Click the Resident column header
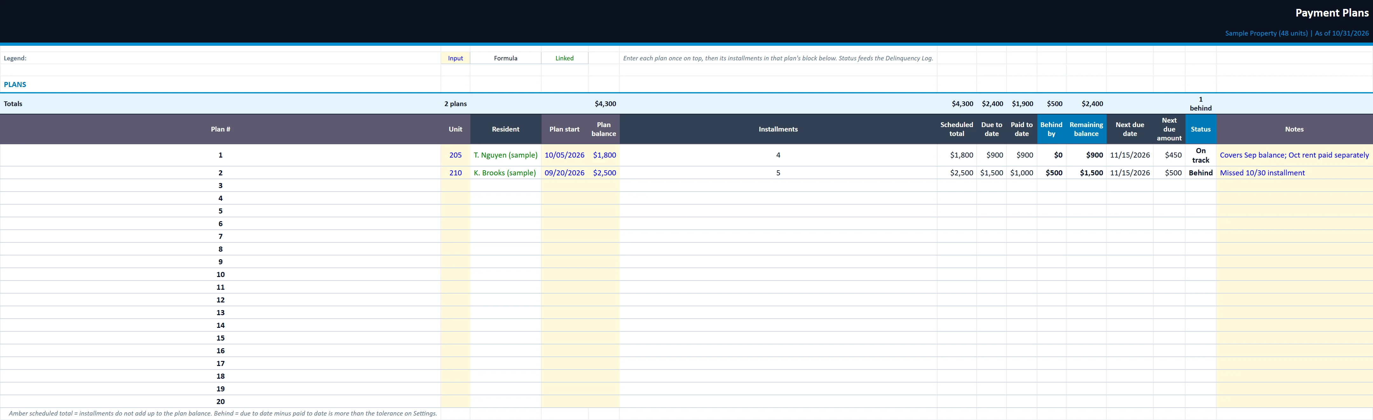Screen dimensions: 1373x420 pyautogui.click(x=505, y=129)
